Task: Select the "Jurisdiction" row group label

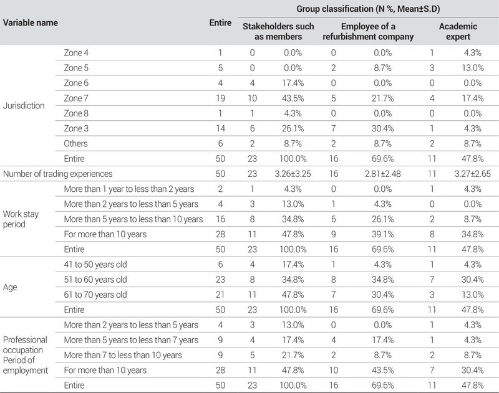Action: (24, 105)
